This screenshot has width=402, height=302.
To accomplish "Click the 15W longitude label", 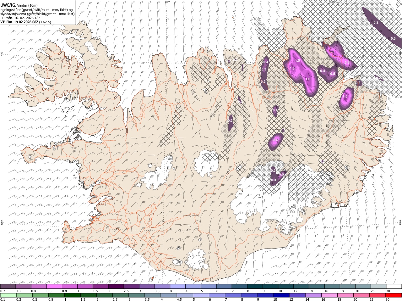I will click(x=332, y=2).
